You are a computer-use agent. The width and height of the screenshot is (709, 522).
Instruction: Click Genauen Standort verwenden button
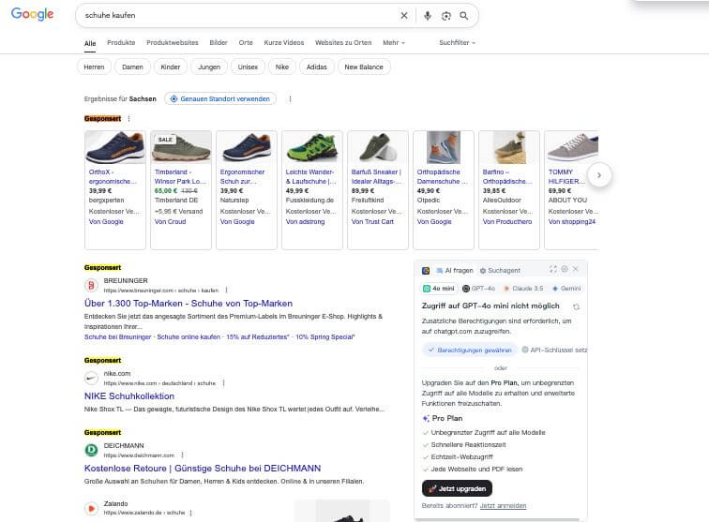pyautogui.click(x=220, y=98)
